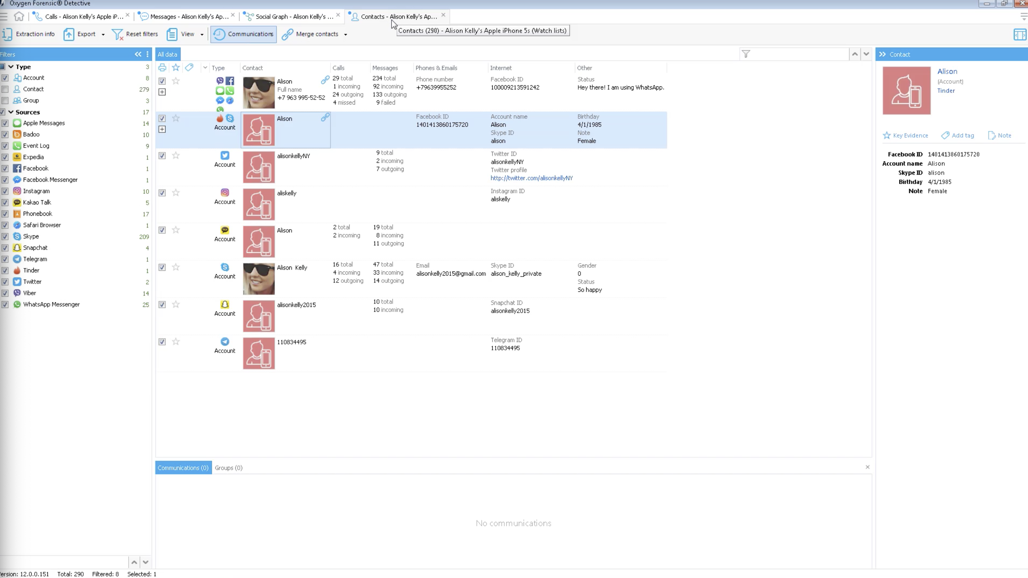The width and height of the screenshot is (1028, 578).
Task: Open the hamburger main menu icon
Action: (3, 17)
